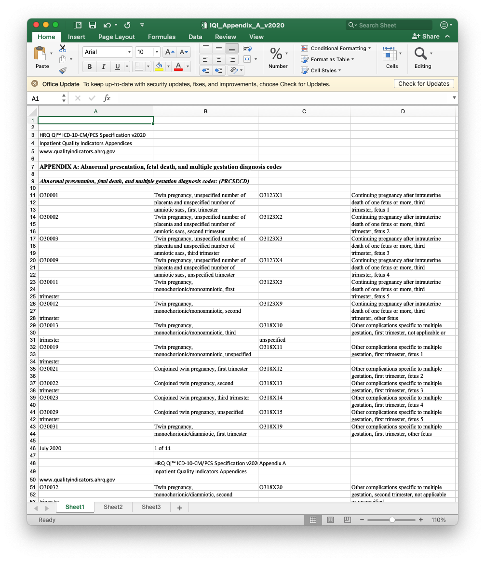This screenshot has width=485, height=561.
Task: Click the Paste clipboard icon
Action: click(x=40, y=53)
